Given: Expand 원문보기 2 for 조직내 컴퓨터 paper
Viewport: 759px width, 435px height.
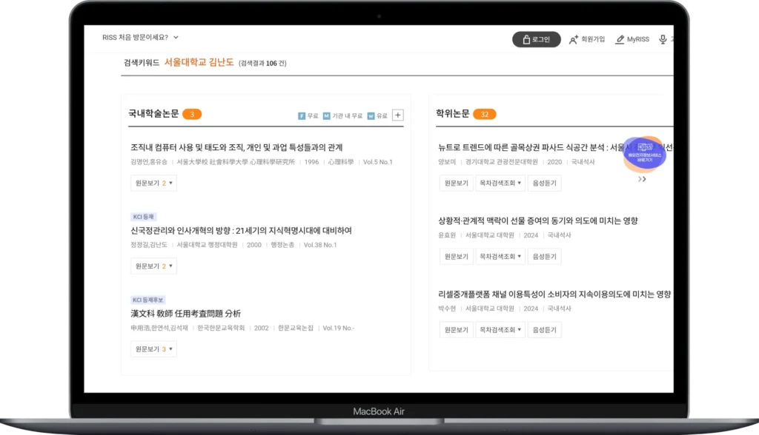Looking at the screenshot, I should coord(153,183).
